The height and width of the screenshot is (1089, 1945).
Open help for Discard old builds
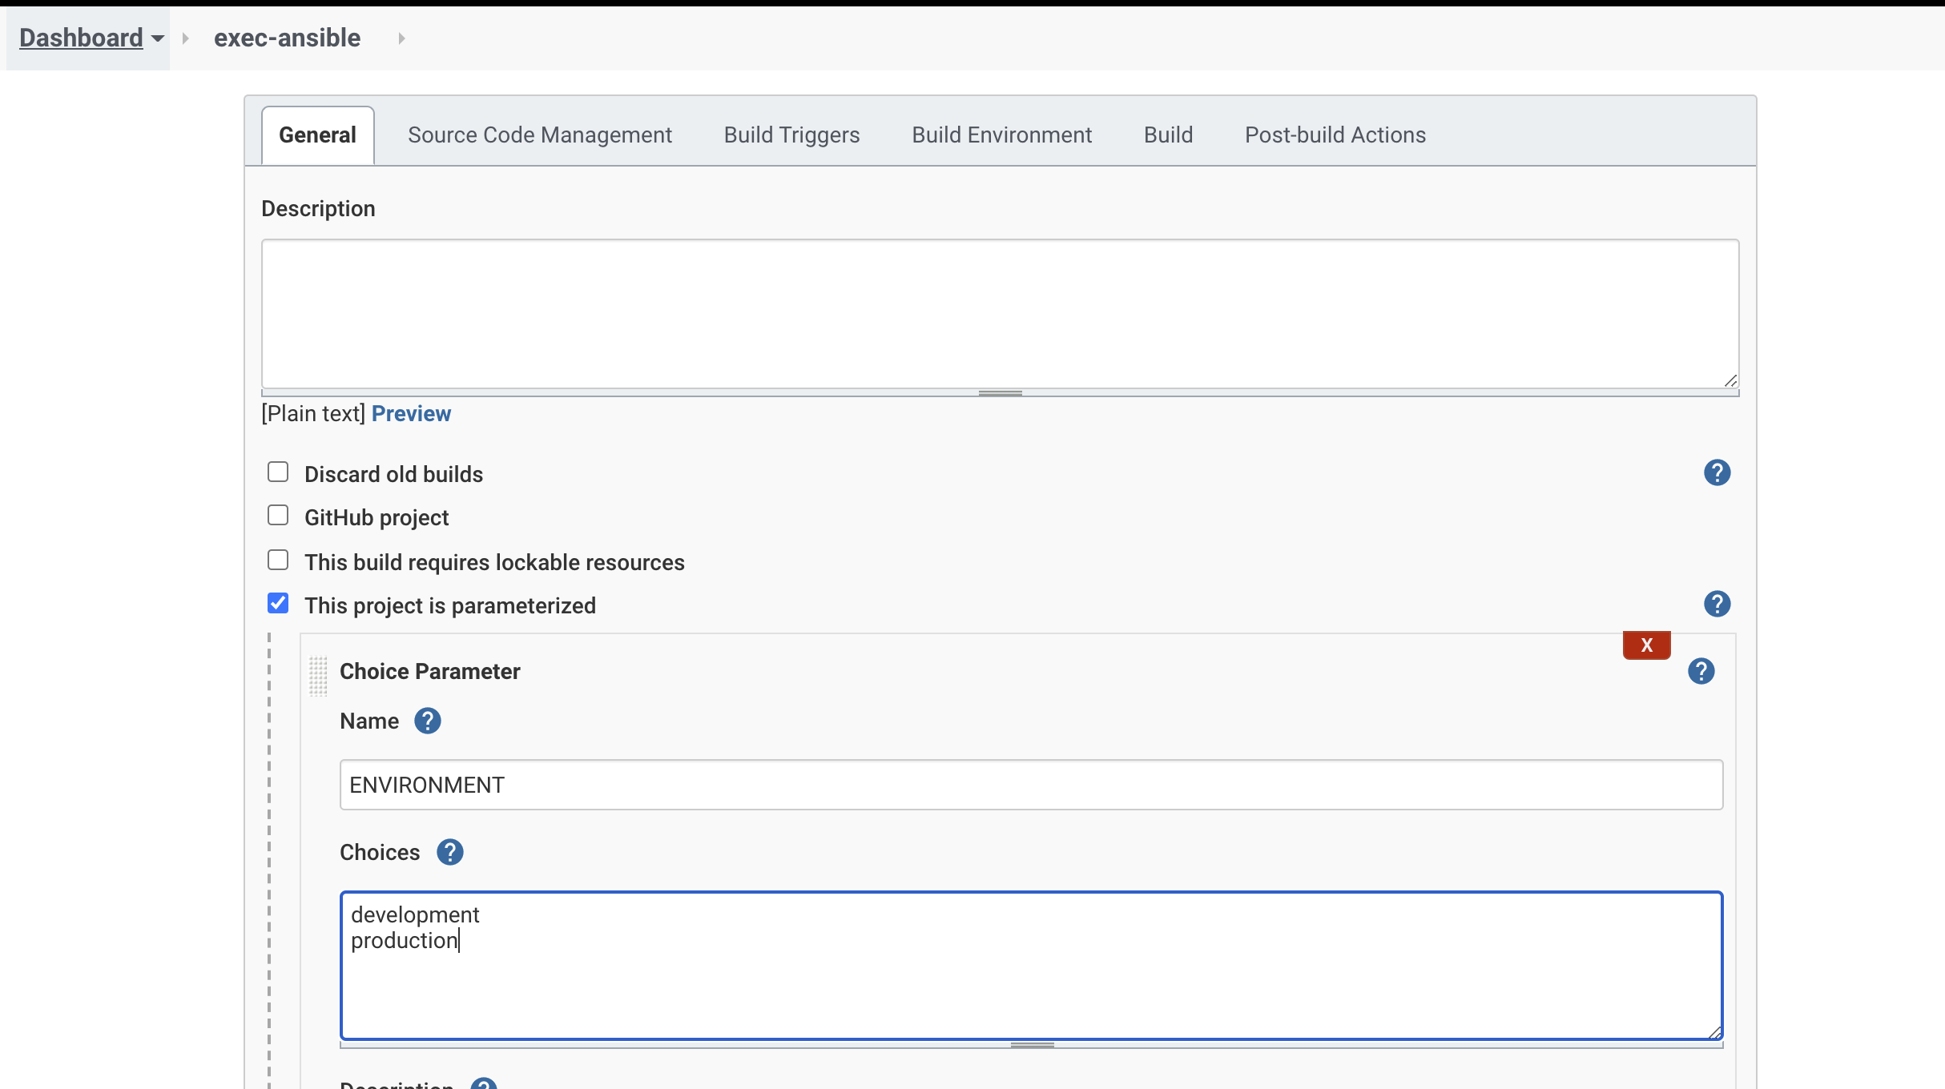tap(1717, 472)
